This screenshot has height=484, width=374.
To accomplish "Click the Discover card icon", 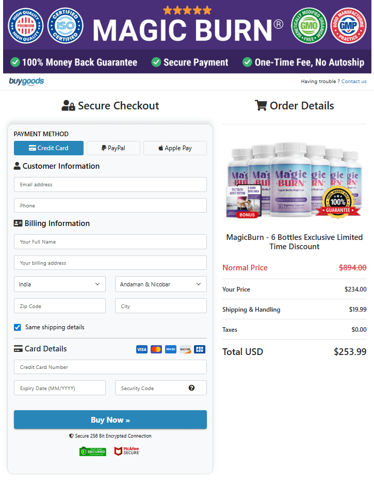I will point(185,349).
